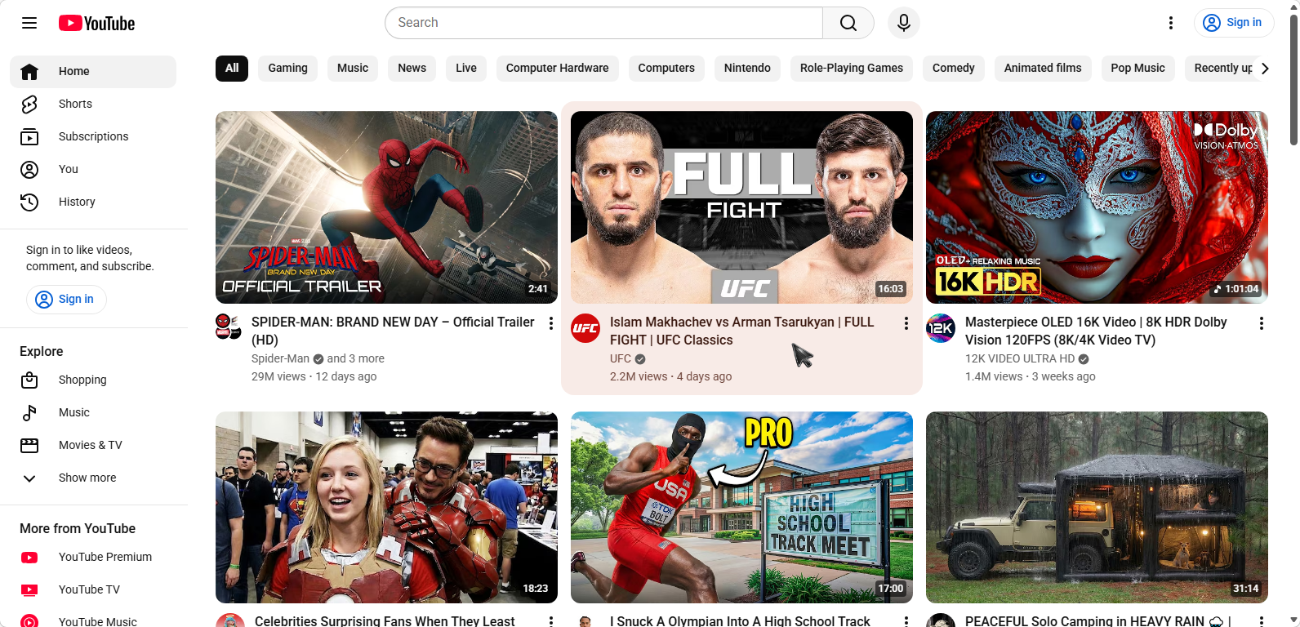Screen dimensions: 1300x627
Task: Open Subscriptions icon in sidebar
Action: (x=29, y=136)
